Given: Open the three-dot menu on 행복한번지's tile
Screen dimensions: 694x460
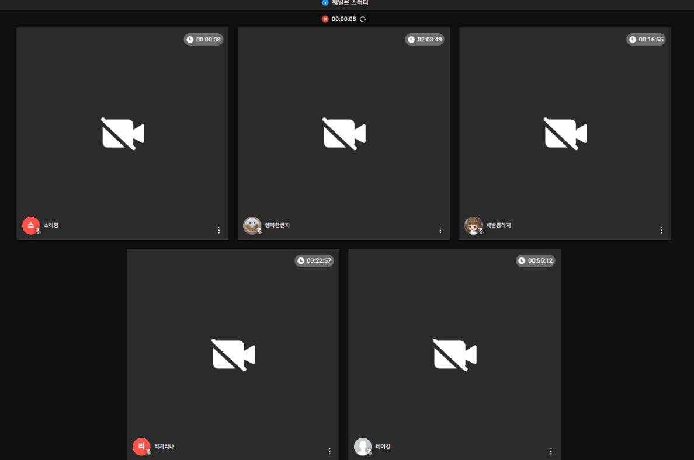Looking at the screenshot, I should [440, 231].
